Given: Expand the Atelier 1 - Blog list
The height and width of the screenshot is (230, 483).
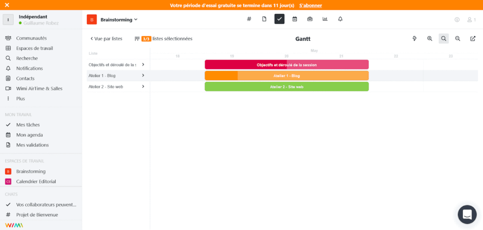Looking at the screenshot, I should tap(143, 76).
